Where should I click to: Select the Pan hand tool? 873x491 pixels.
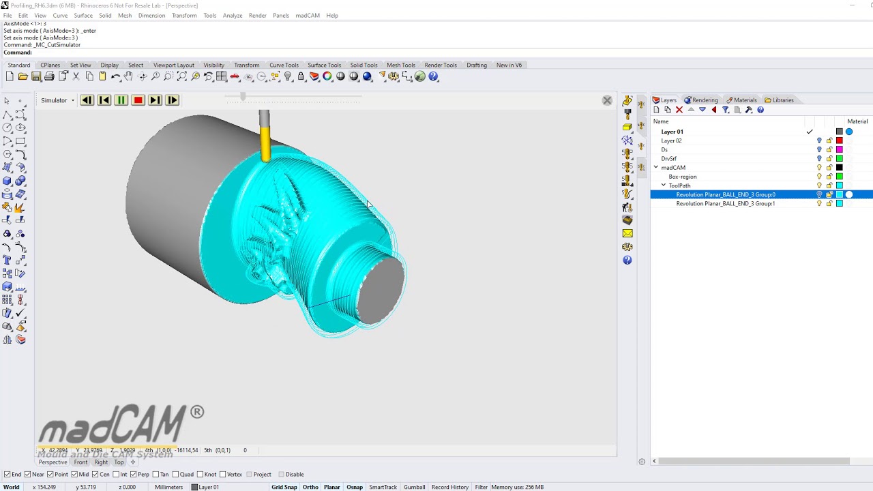[x=128, y=76]
